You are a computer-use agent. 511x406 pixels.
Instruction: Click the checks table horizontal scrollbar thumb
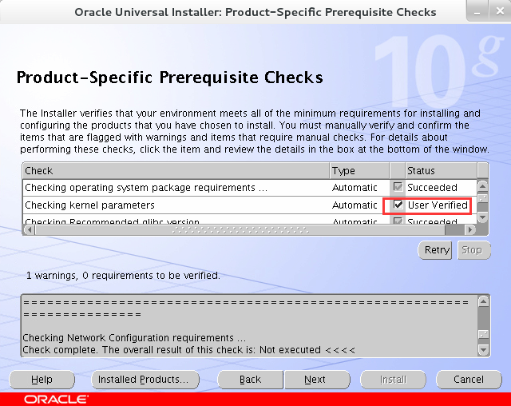pyautogui.click(x=240, y=230)
